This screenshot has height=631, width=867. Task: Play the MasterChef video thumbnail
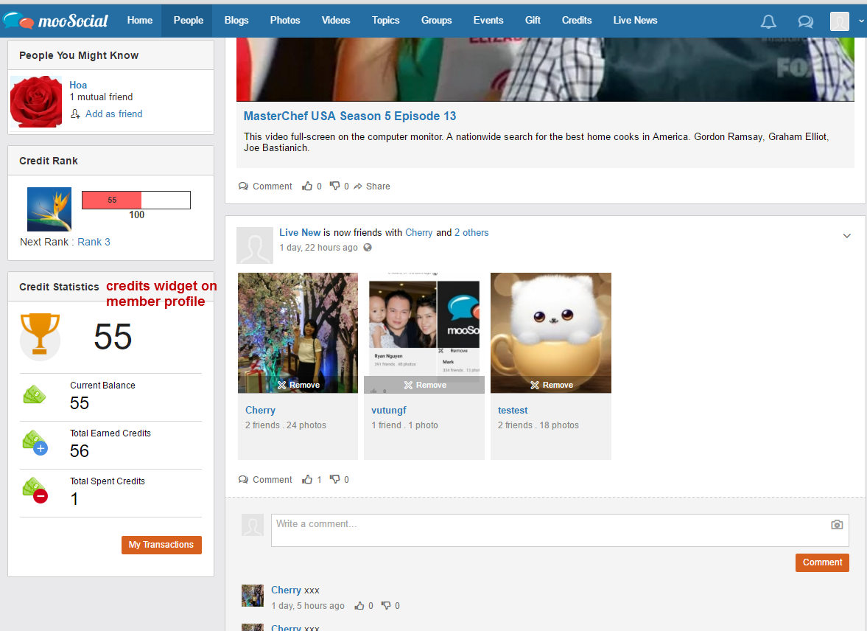point(545,70)
